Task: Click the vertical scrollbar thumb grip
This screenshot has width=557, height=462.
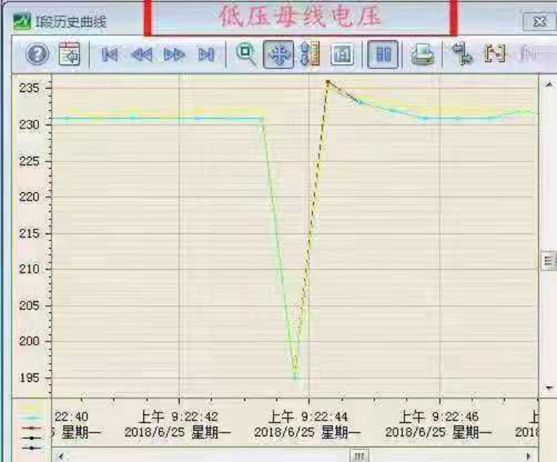Action: (549, 261)
